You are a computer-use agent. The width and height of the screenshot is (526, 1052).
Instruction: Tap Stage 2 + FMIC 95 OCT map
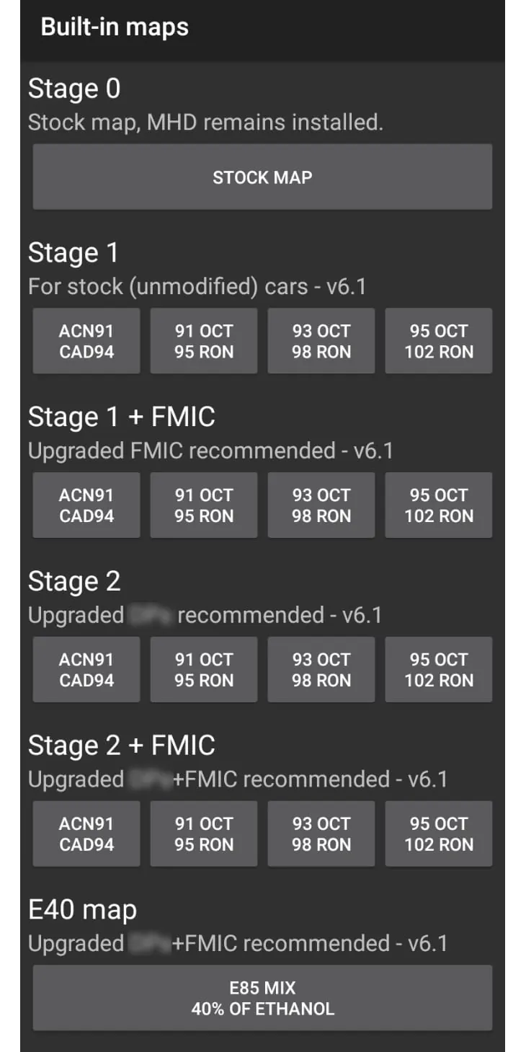439,834
